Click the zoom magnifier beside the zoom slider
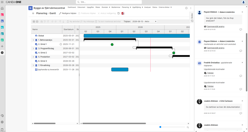 (188, 127)
